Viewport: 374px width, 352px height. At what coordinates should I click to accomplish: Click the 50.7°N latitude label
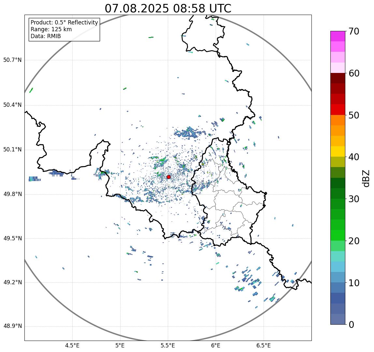(12, 60)
